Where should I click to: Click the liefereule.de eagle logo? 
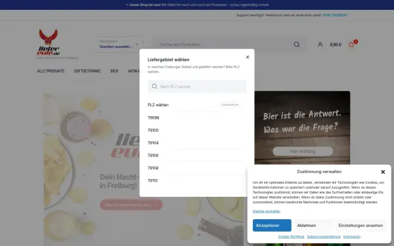[x=48, y=42]
